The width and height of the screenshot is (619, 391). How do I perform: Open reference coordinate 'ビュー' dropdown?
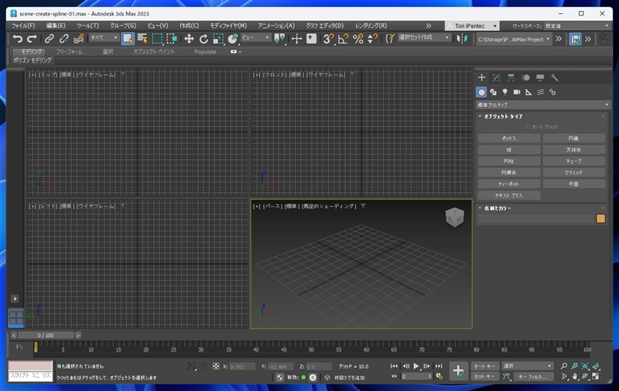point(255,37)
